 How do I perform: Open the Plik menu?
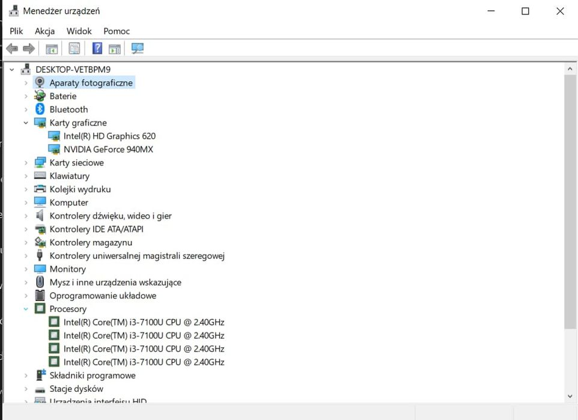(x=16, y=31)
